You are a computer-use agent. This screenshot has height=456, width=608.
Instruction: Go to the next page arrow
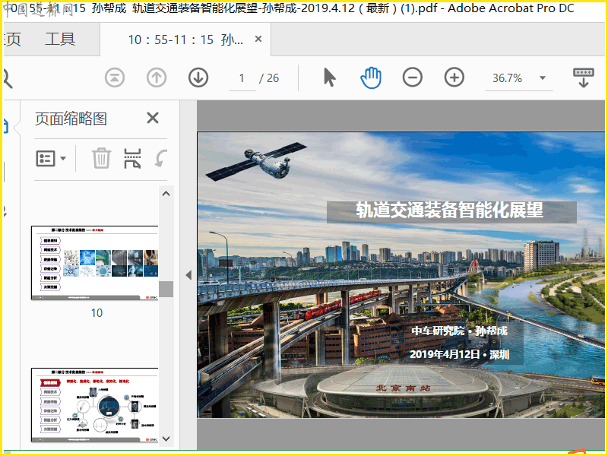coord(198,78)
